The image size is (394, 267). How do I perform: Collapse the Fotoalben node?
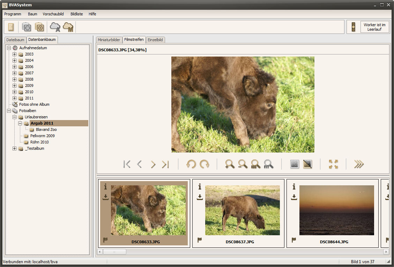pyautogui.click(x=9, y=111)
